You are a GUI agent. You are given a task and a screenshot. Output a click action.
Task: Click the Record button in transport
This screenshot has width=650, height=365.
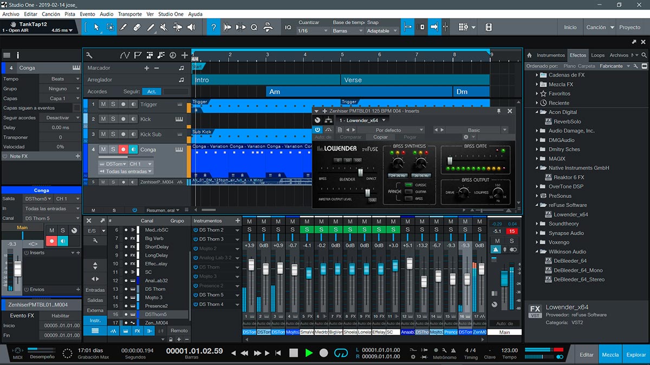[324, 353]
